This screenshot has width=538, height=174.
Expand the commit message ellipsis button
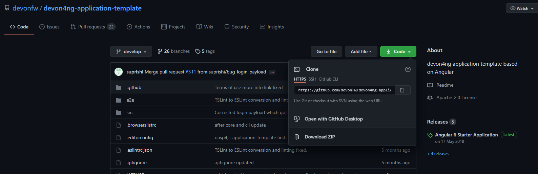(272, 72)
